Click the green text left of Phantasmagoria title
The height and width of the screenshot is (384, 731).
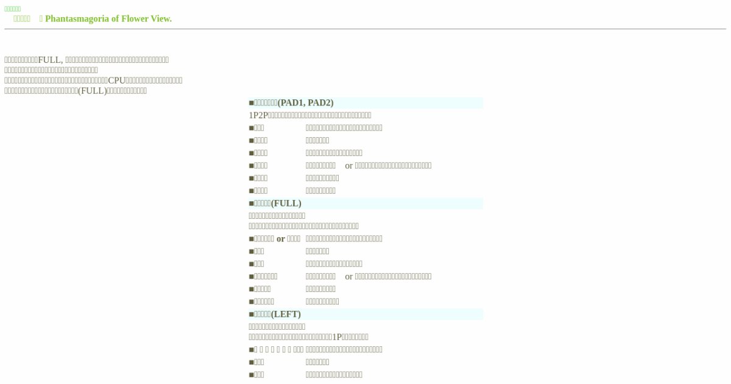pyautogui.click(x=22, y=19)
